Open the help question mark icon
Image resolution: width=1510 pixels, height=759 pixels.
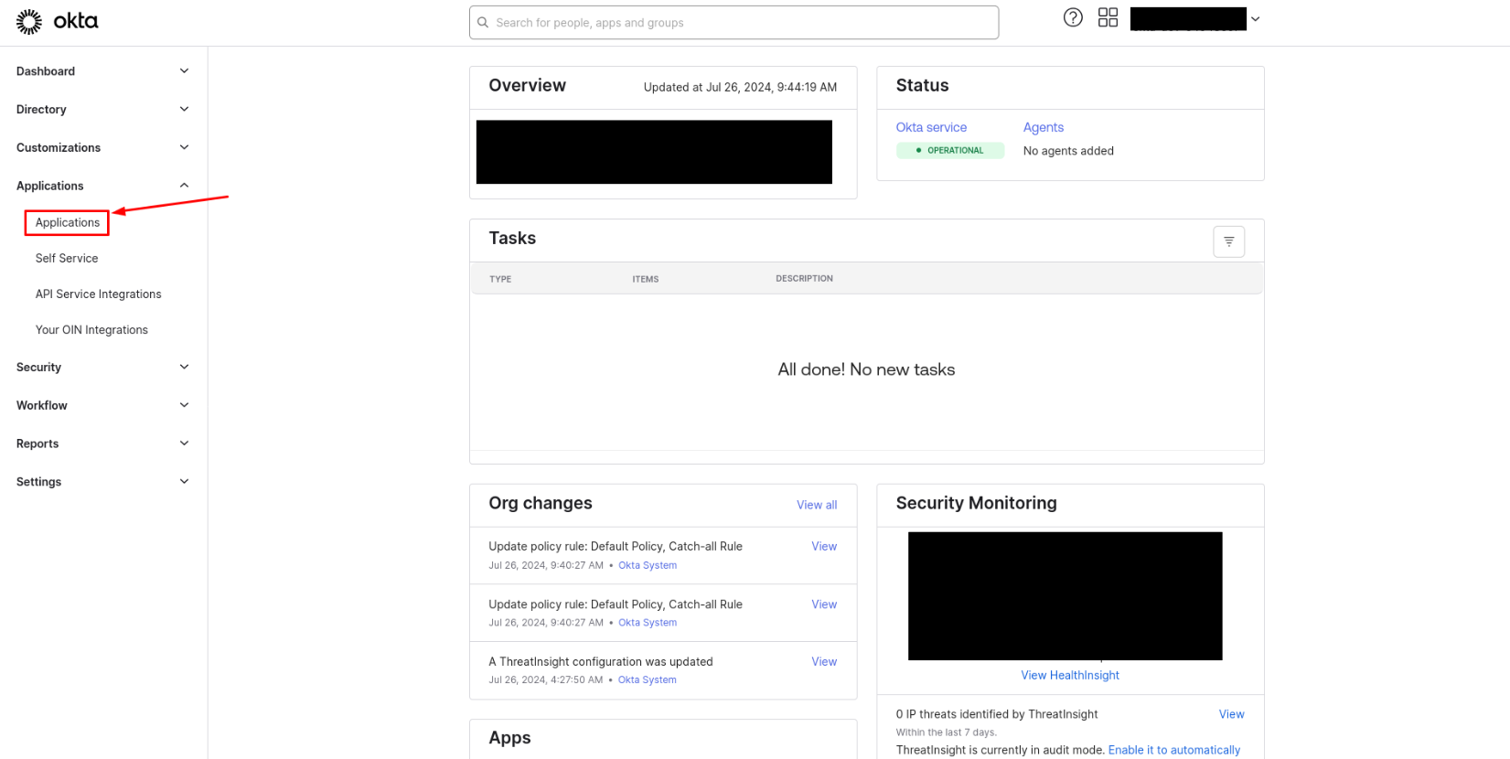point(1073,17)
